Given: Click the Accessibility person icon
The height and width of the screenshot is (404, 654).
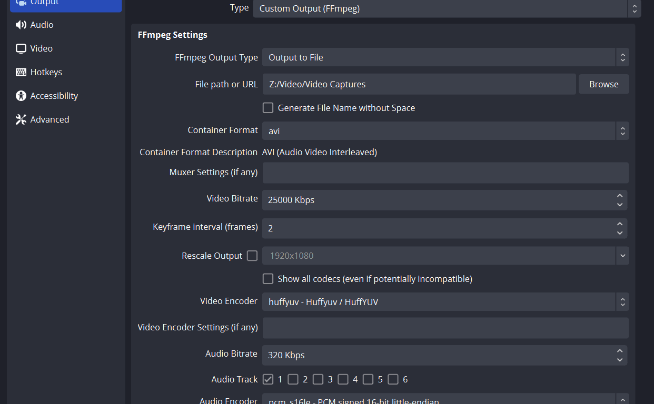Looking at the screenshot, I should [21, 96].
